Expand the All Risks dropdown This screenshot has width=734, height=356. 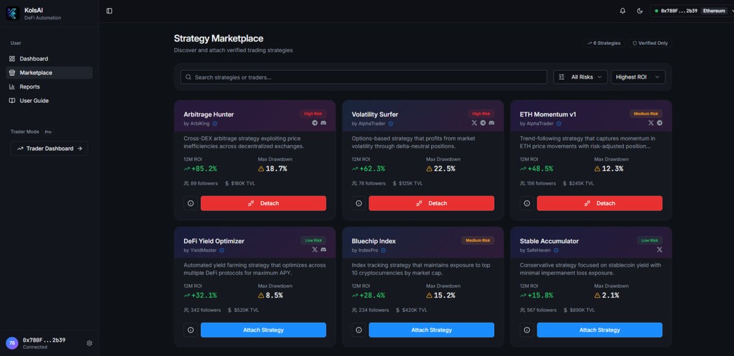(x=580, y=77)
